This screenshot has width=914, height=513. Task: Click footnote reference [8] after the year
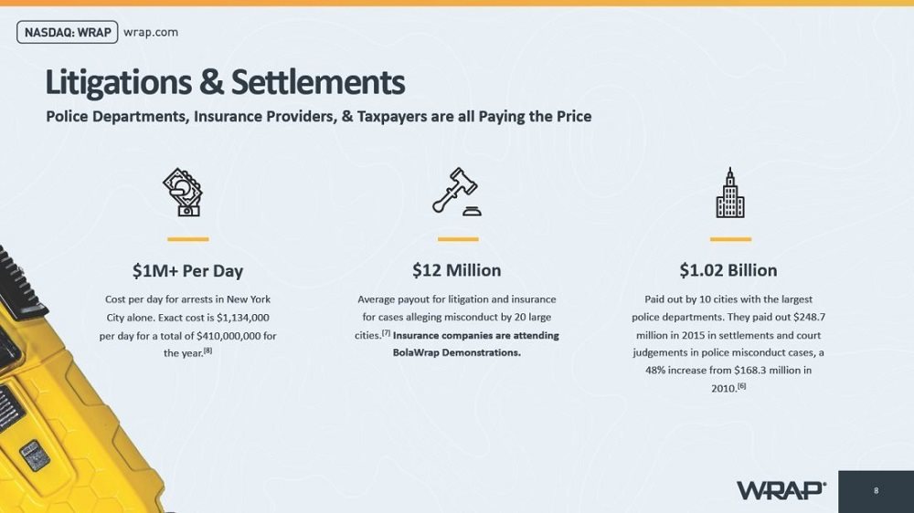click(208, 351)
